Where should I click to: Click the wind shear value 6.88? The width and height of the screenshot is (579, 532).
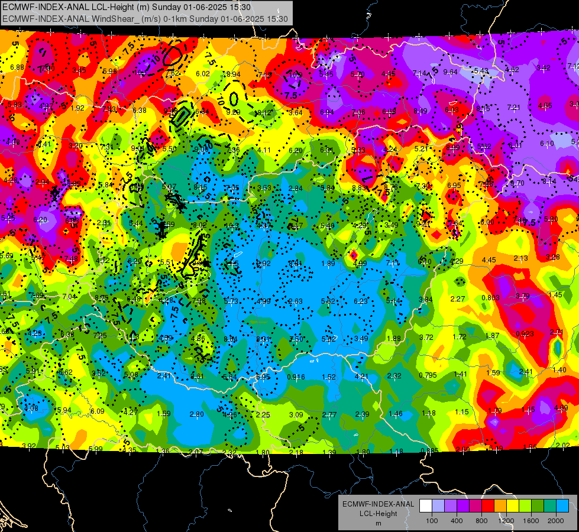click(17, 67)
